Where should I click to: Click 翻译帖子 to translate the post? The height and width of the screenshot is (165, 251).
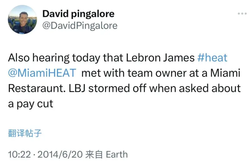(25, 133)
